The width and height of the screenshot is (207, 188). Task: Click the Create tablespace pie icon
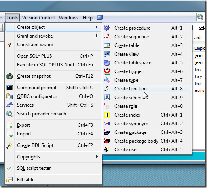click(107, 63)
